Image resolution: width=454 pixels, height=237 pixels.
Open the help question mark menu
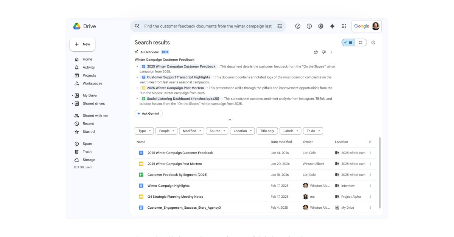(309, 26)
